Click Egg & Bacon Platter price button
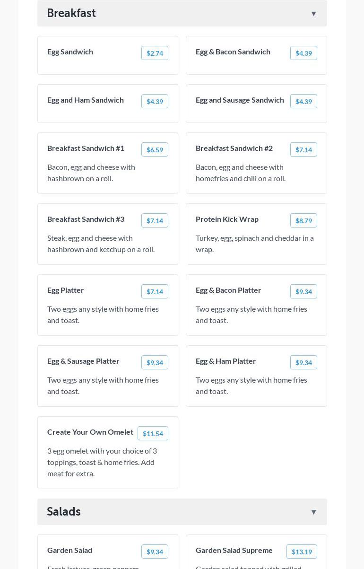 303,291
